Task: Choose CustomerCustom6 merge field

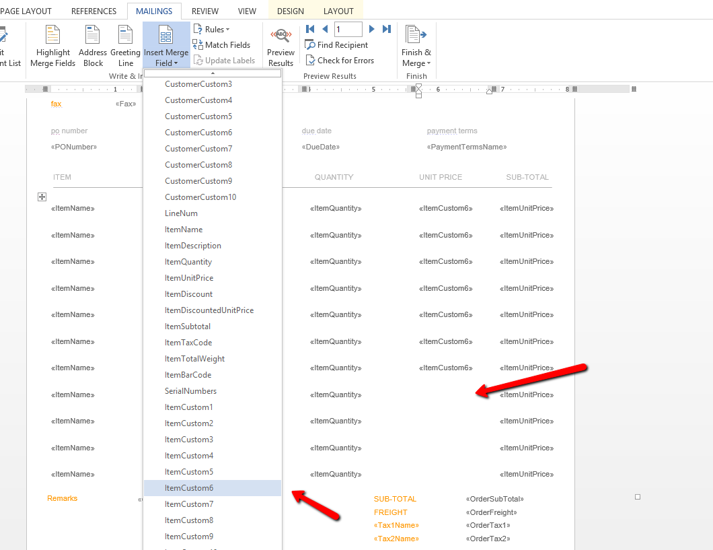Action: point(213,133)
